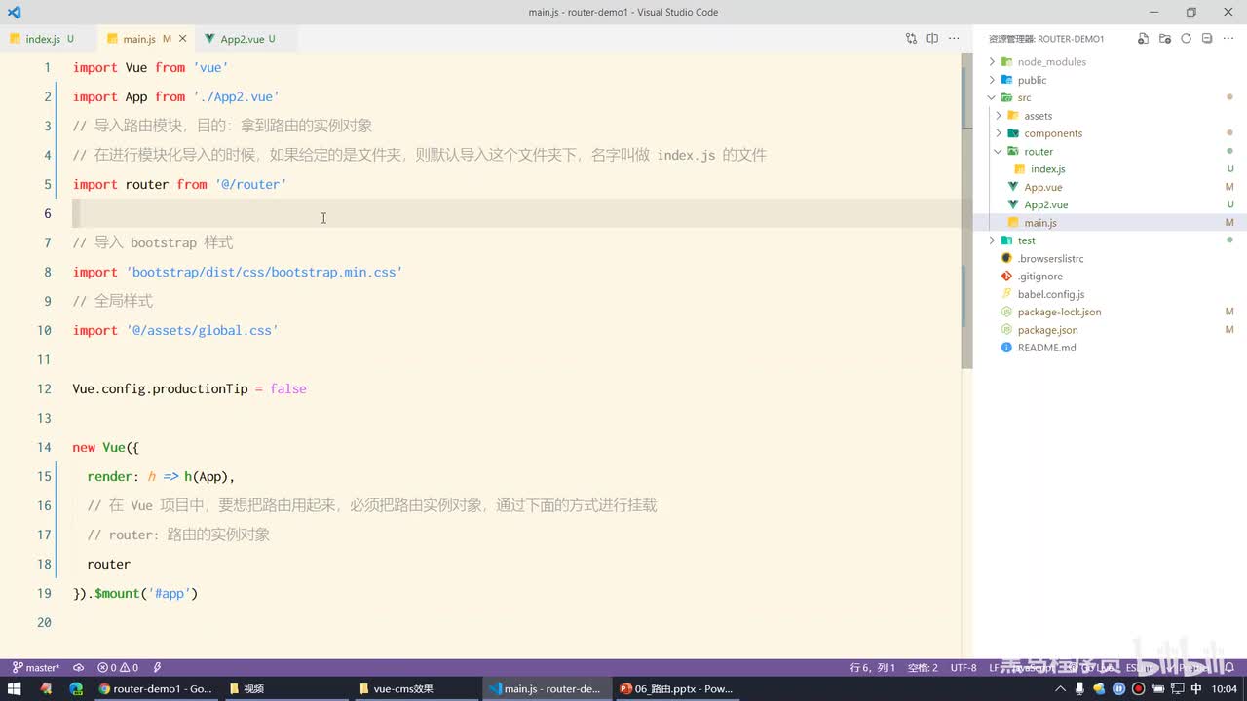Open vue-cms效果 folder taskbar window
The width and height of the screenshot is (1247, 701).
[415, 688]
